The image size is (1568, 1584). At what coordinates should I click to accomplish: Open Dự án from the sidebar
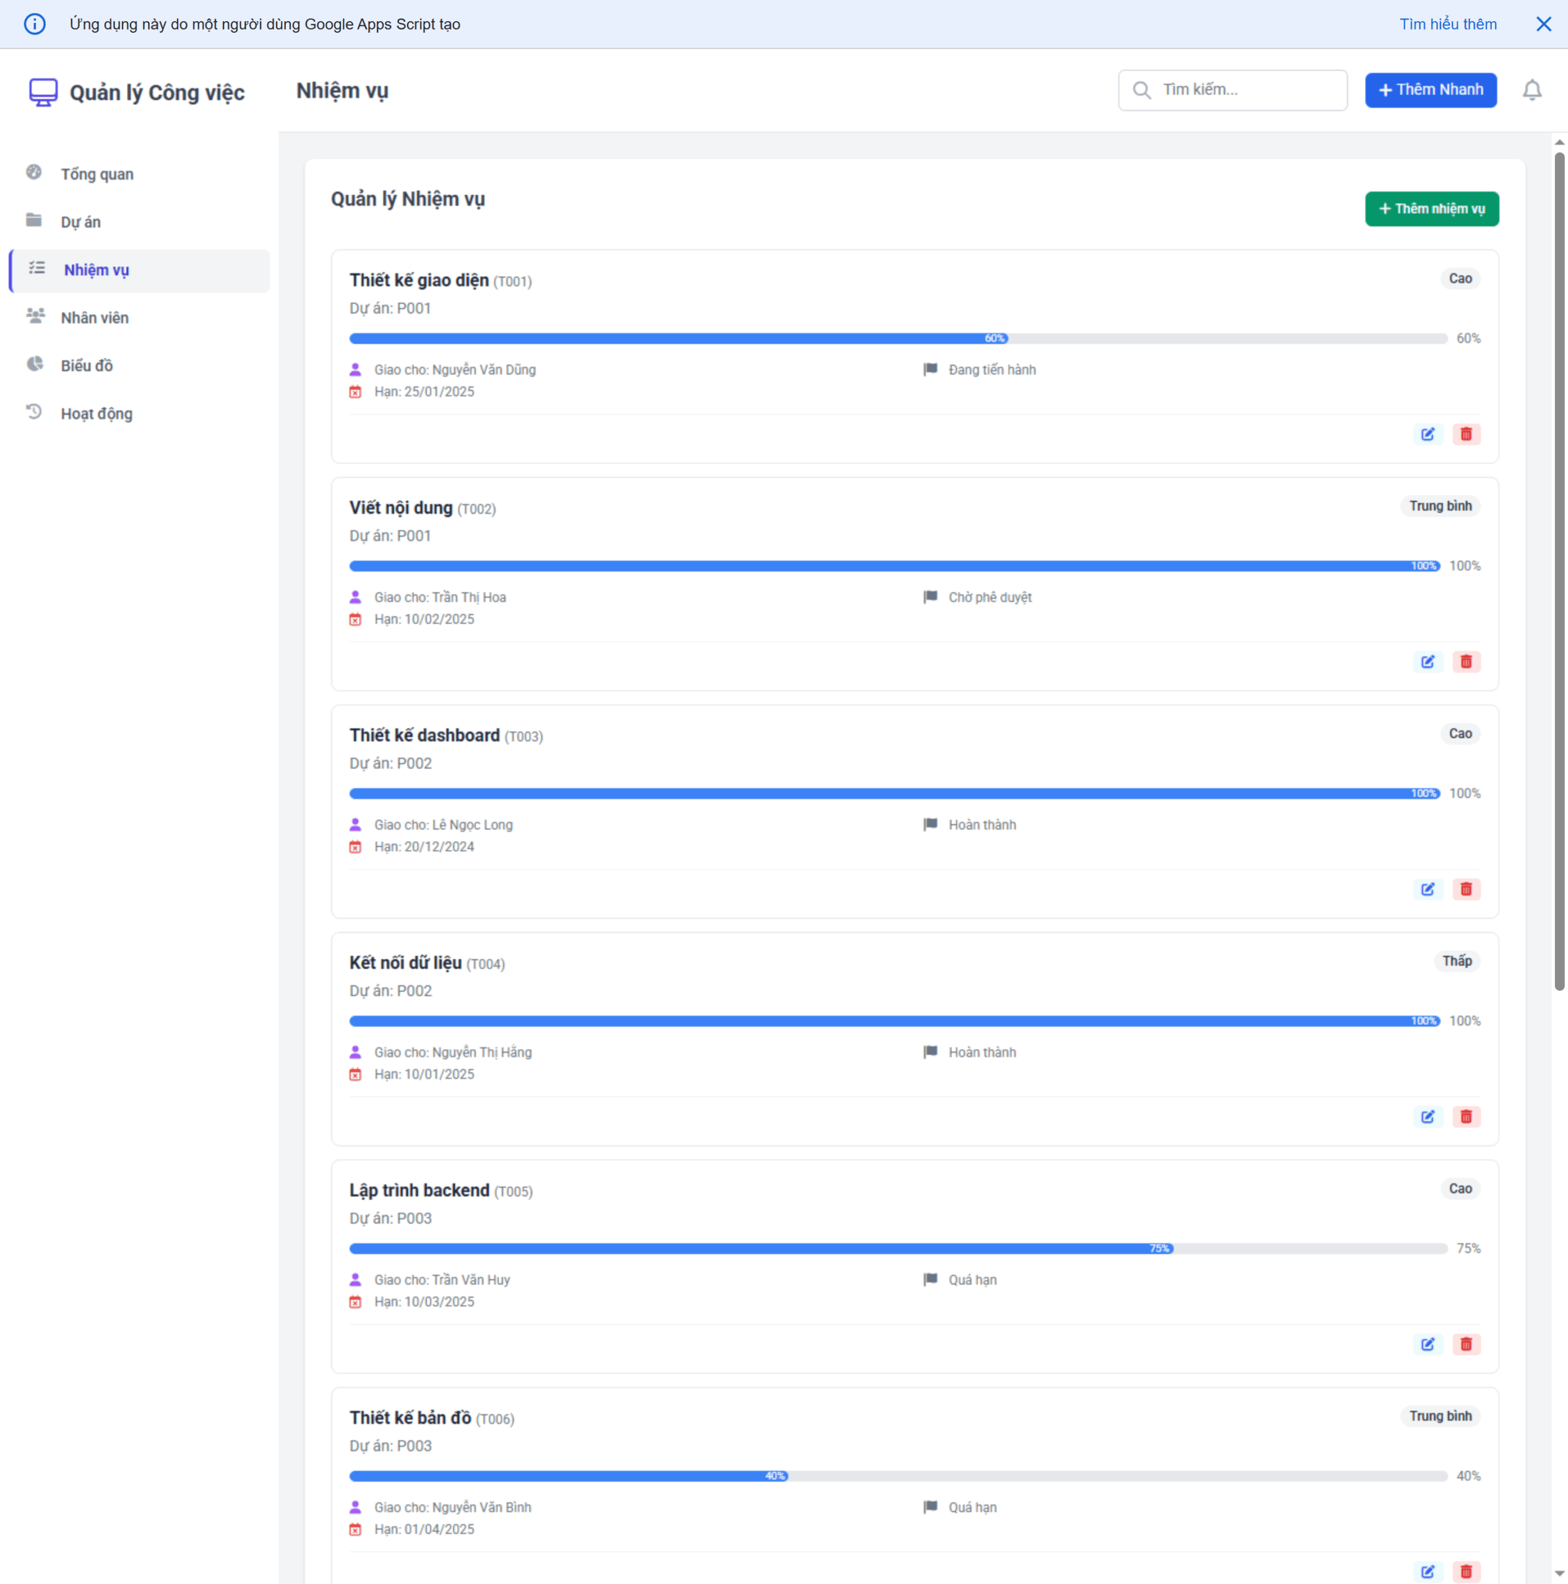[80, 222]
